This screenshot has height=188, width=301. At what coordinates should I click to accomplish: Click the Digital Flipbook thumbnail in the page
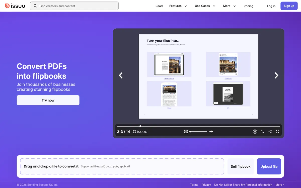coord(169,64)
